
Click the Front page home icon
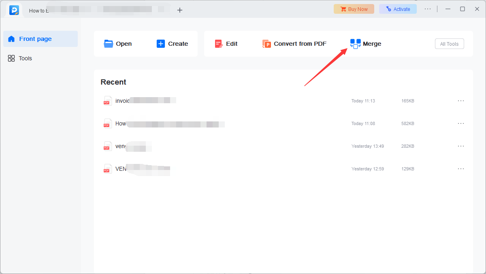click(11, 39)
